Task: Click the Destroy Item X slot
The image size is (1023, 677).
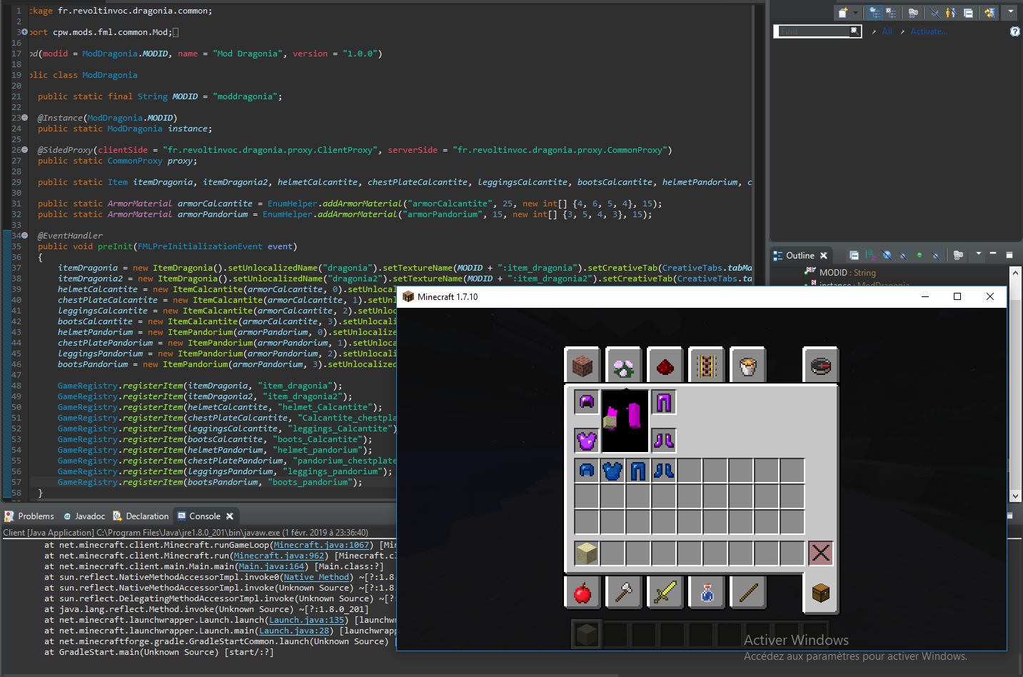Action: click(820, 553)
